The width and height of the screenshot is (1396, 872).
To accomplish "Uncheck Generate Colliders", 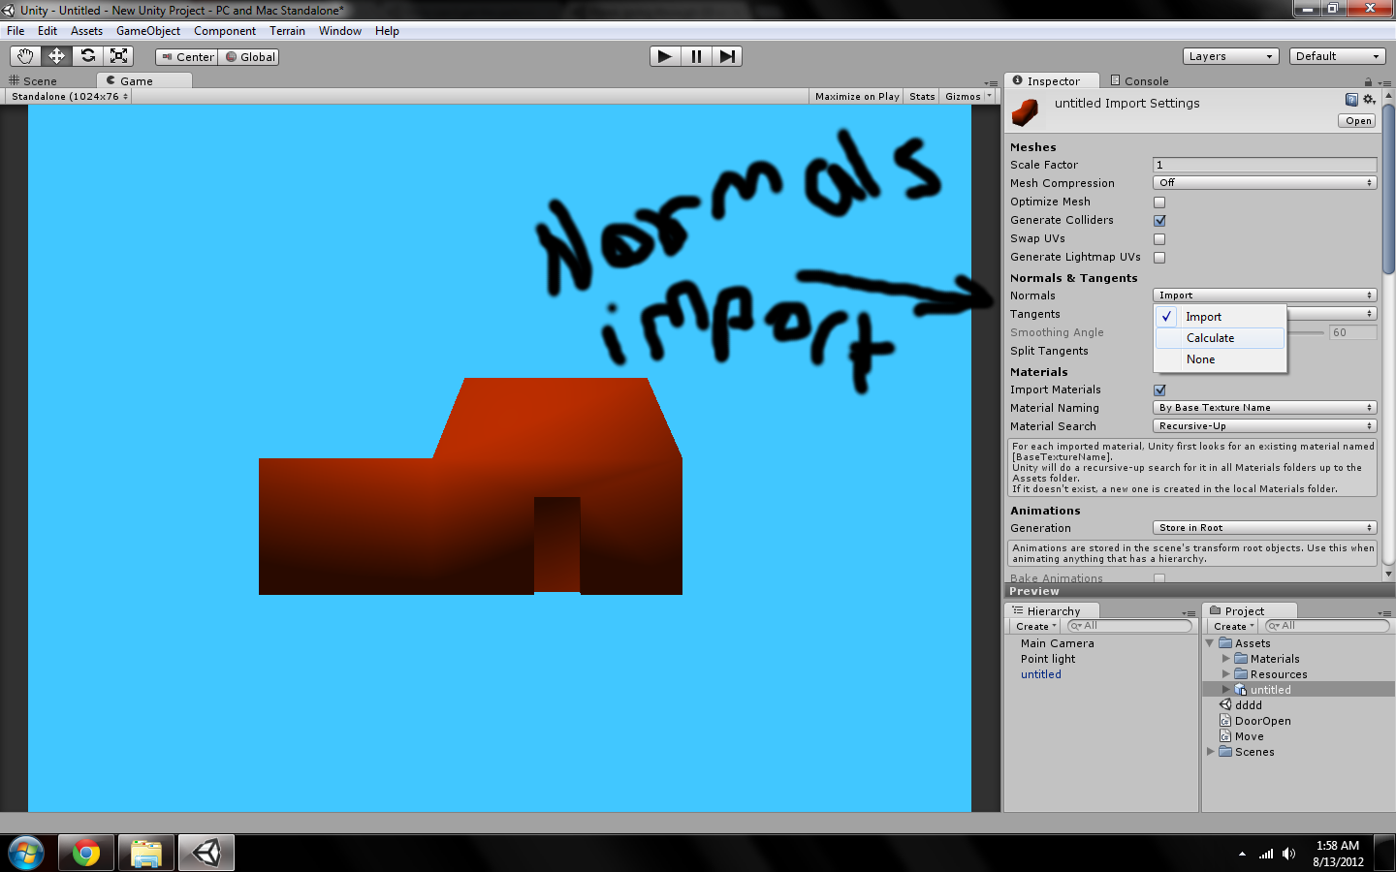I will click(x=1159, y=221).
